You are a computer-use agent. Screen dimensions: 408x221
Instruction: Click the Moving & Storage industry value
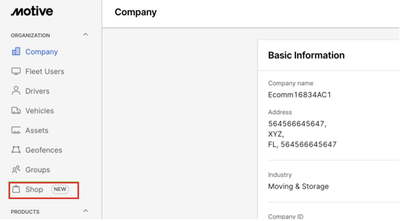coord(298,186)
